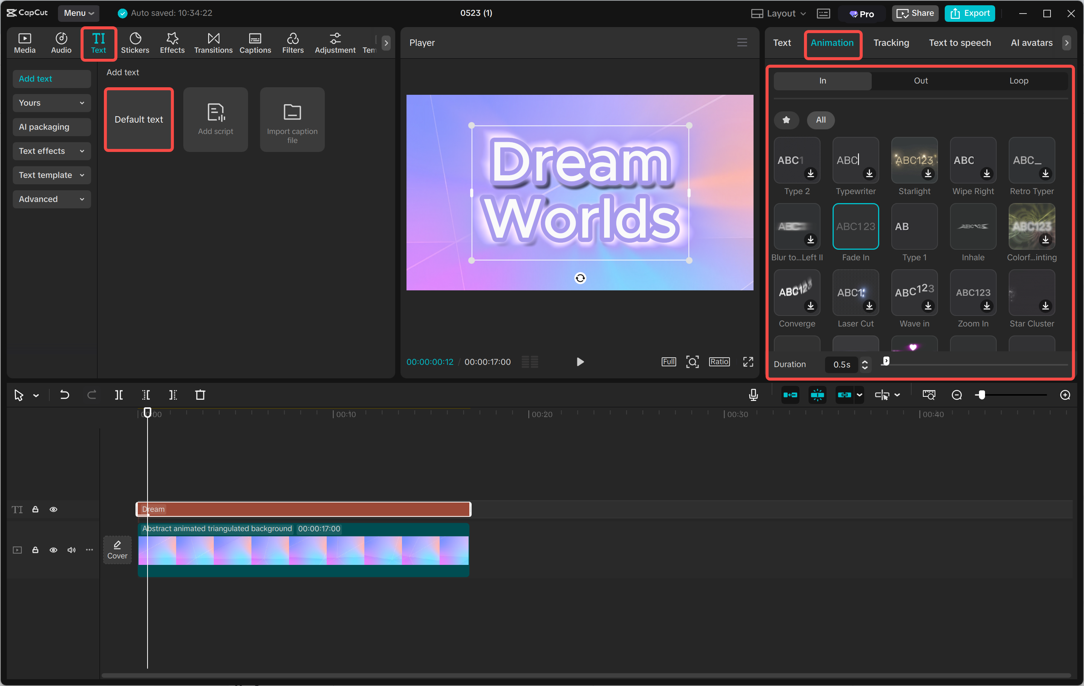Zoom out the timeline with the magnifier icon

(956, 395)
